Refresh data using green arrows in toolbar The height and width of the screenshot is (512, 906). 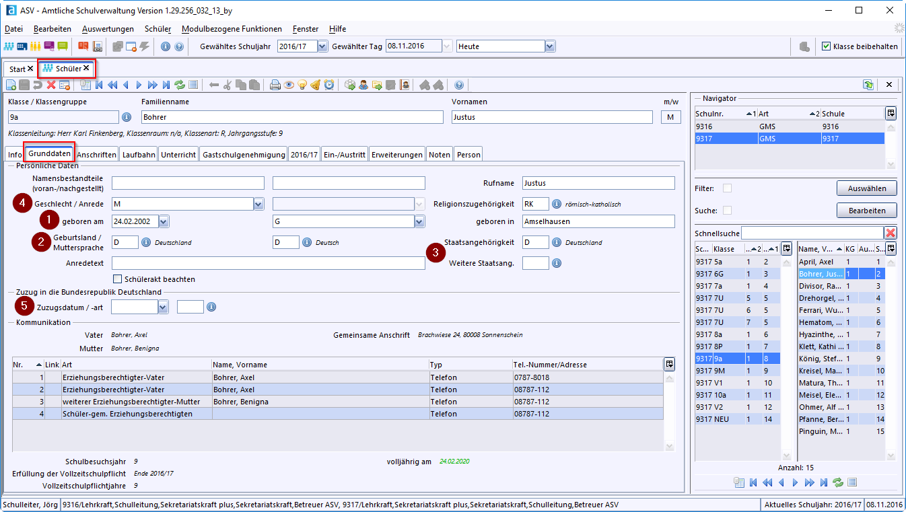[x=180, y=85]
